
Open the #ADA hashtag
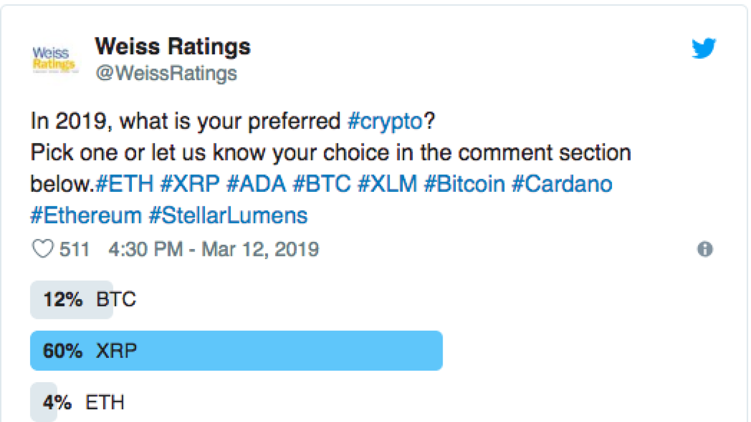tap(256, 184)
